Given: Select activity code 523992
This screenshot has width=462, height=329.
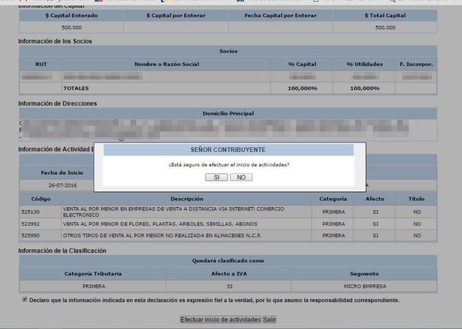Looking at the screenshot, I should point(31,224).
